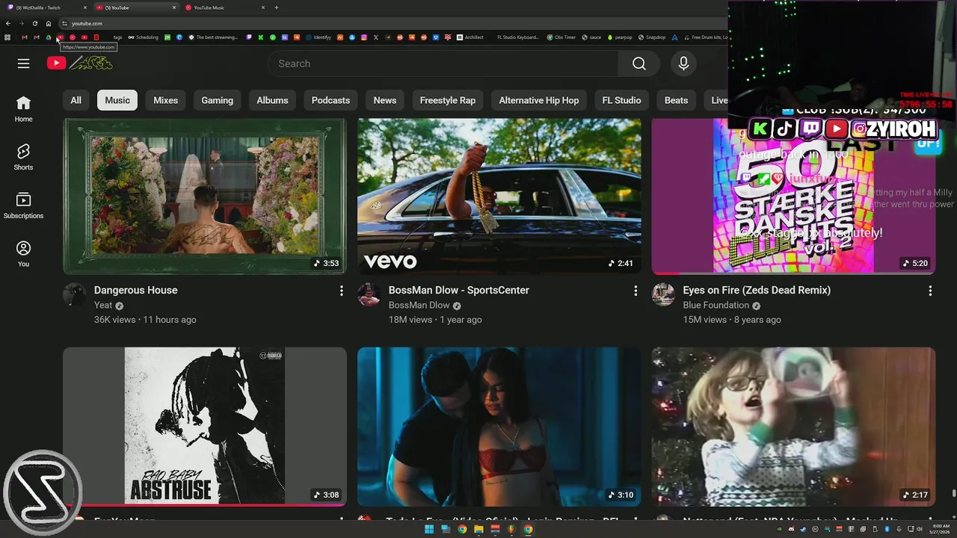Image resolution: width=957 pixels, height=538 pixels.
Task: Open Subscriptions in sidebar
Action: coord(23,205)
